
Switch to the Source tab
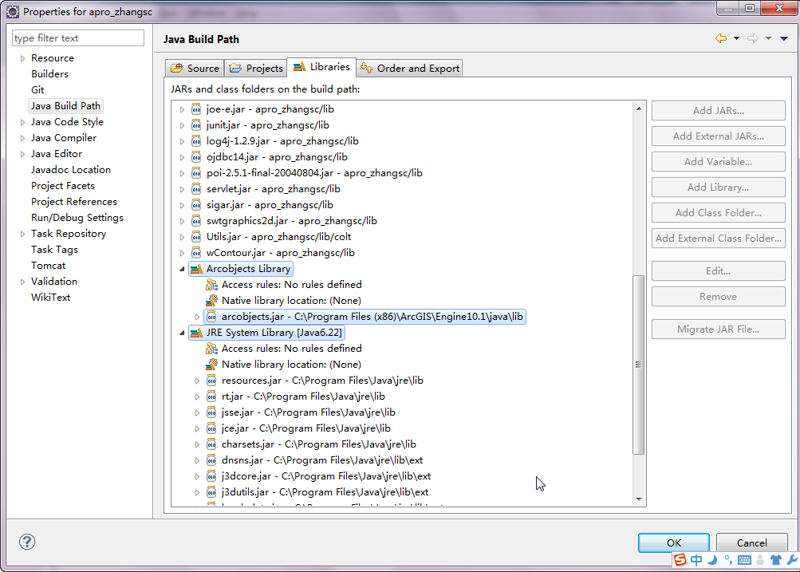195,69
